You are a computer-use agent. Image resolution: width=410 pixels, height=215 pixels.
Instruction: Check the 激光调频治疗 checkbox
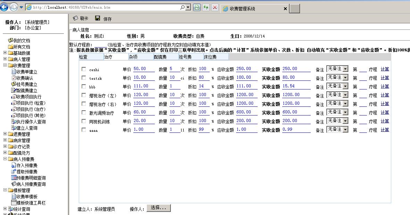[x=84, y=112]
